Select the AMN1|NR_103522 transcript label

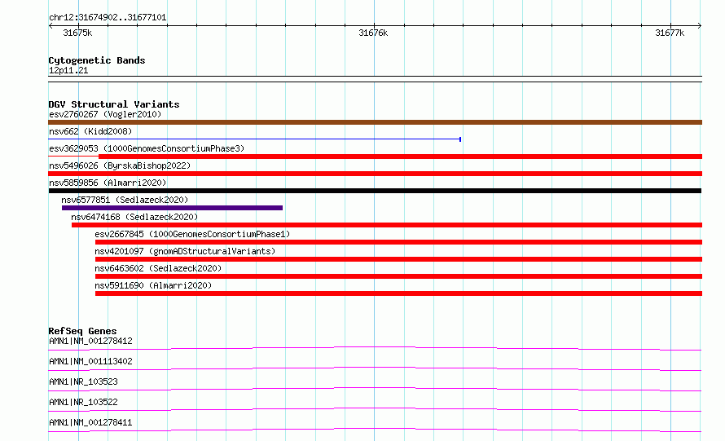tap(83, 402)
